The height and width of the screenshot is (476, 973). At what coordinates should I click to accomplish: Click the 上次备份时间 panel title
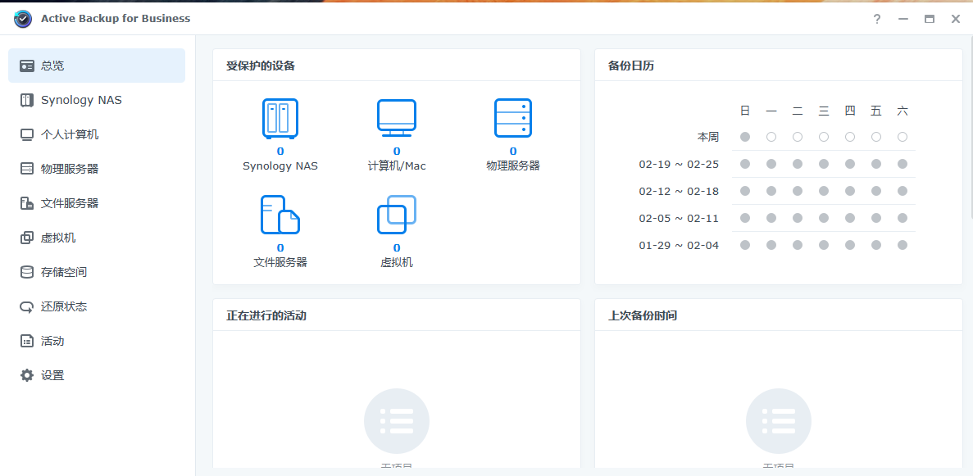coord(643,315)
